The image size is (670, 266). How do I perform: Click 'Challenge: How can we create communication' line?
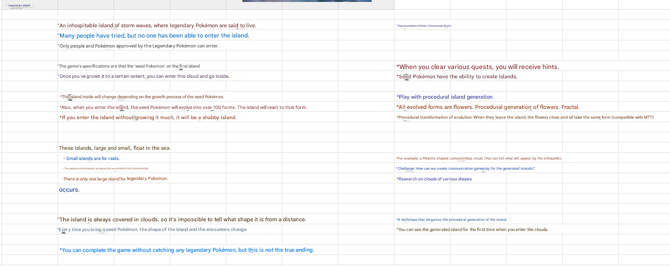465,168
